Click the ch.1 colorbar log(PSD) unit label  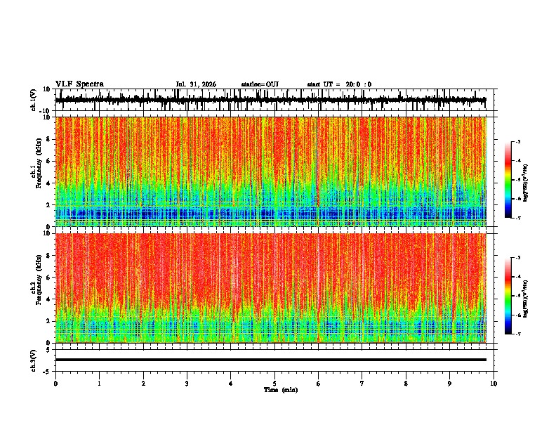click(525, 183)
